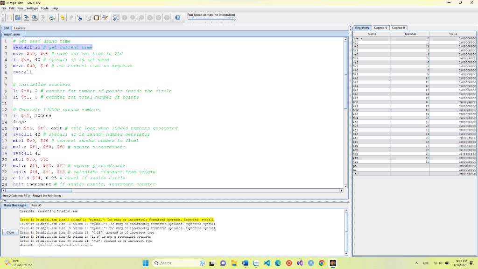Open the Registers tab
Image resolution: width=478 pixels, height=269 pixels.
pos(362,28)
